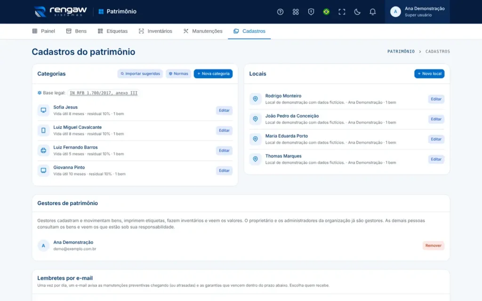
Task: Click the pin icon beside Maria Eduarda Porto
Action: tap(255, 139)
